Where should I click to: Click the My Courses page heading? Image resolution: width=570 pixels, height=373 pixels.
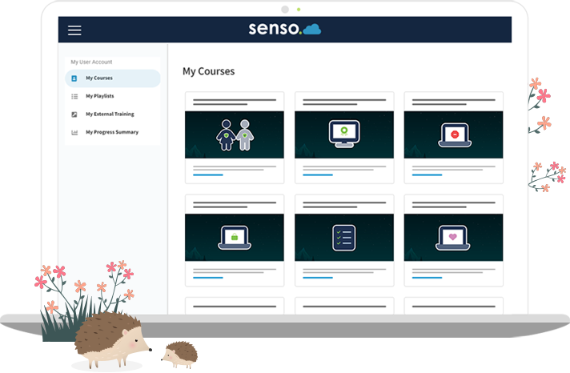(209, 71)
